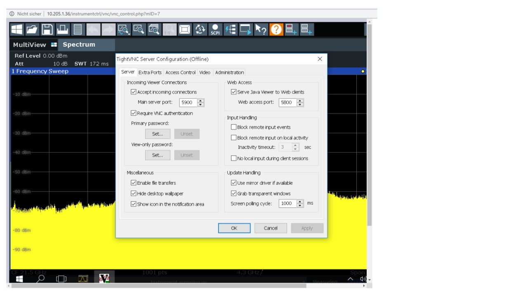Toggle Grab transparent windows checkbox

point(234,193)
